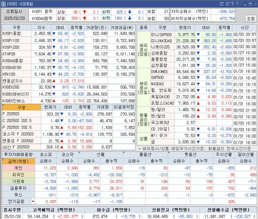Select the DOWJONES row
258x219 pixels.
click(203, 72)
